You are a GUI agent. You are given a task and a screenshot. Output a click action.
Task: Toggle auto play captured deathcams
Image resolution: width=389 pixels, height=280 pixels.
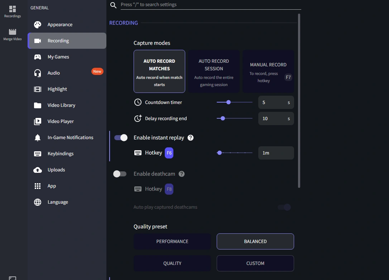[284, 207]
